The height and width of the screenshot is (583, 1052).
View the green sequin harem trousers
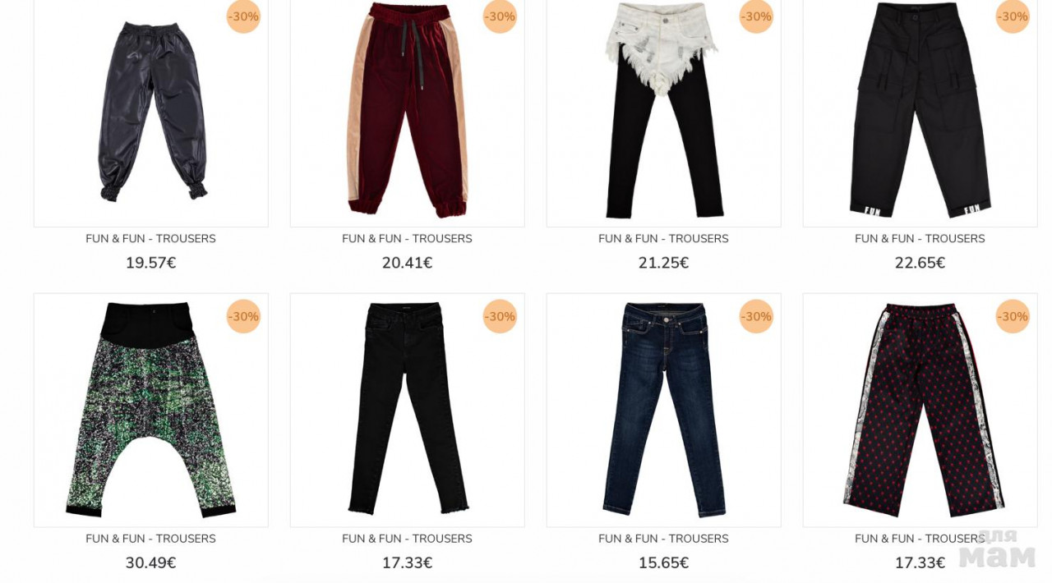coord(150,410)
